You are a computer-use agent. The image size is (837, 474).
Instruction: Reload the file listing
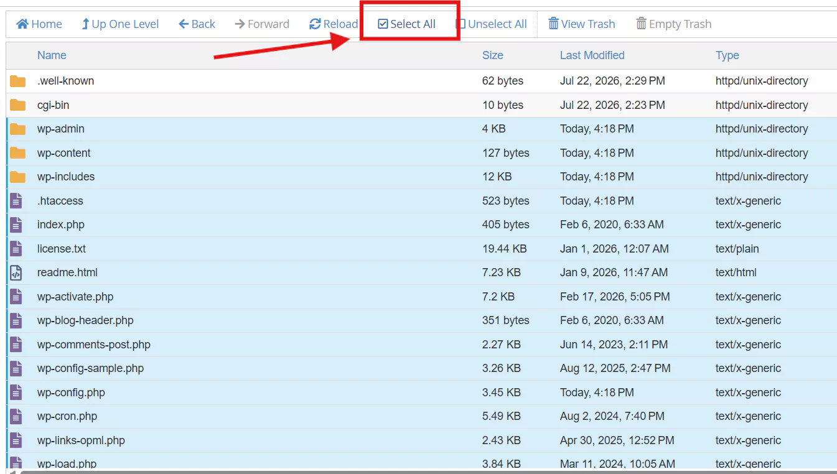click(x=334, y=24)
